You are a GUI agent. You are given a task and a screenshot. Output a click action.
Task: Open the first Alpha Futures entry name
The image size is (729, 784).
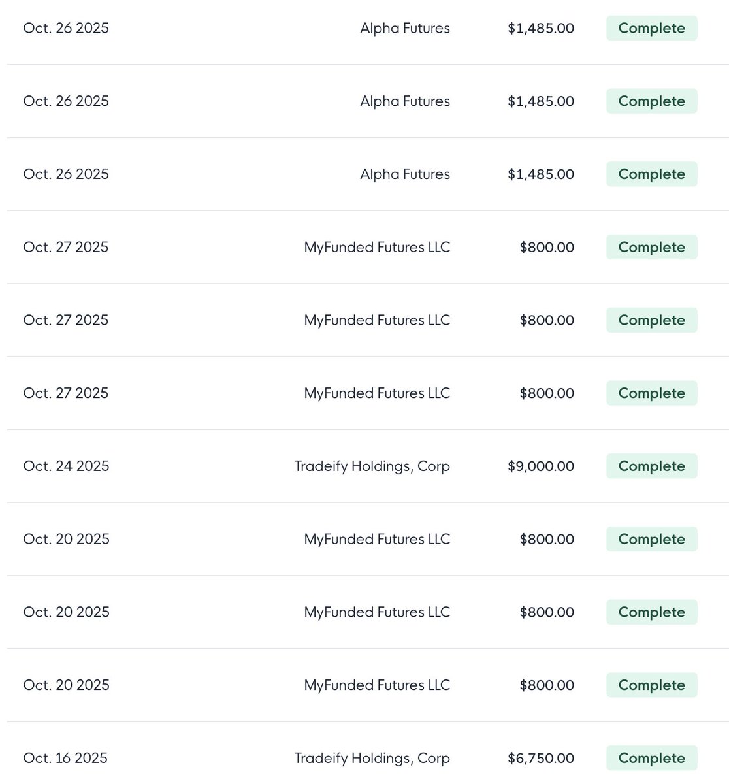[x=405, y=28]
